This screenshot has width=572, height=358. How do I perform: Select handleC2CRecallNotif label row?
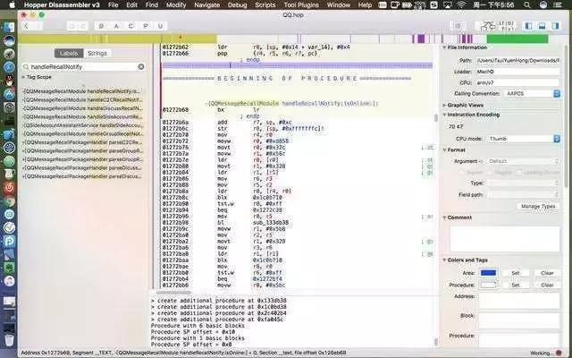click(x=83, y=99)
